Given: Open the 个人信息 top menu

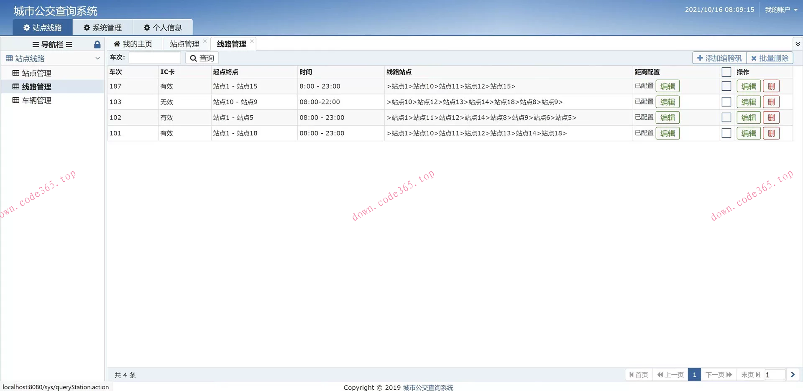Looking at the screenshot, I should (163, 28).
